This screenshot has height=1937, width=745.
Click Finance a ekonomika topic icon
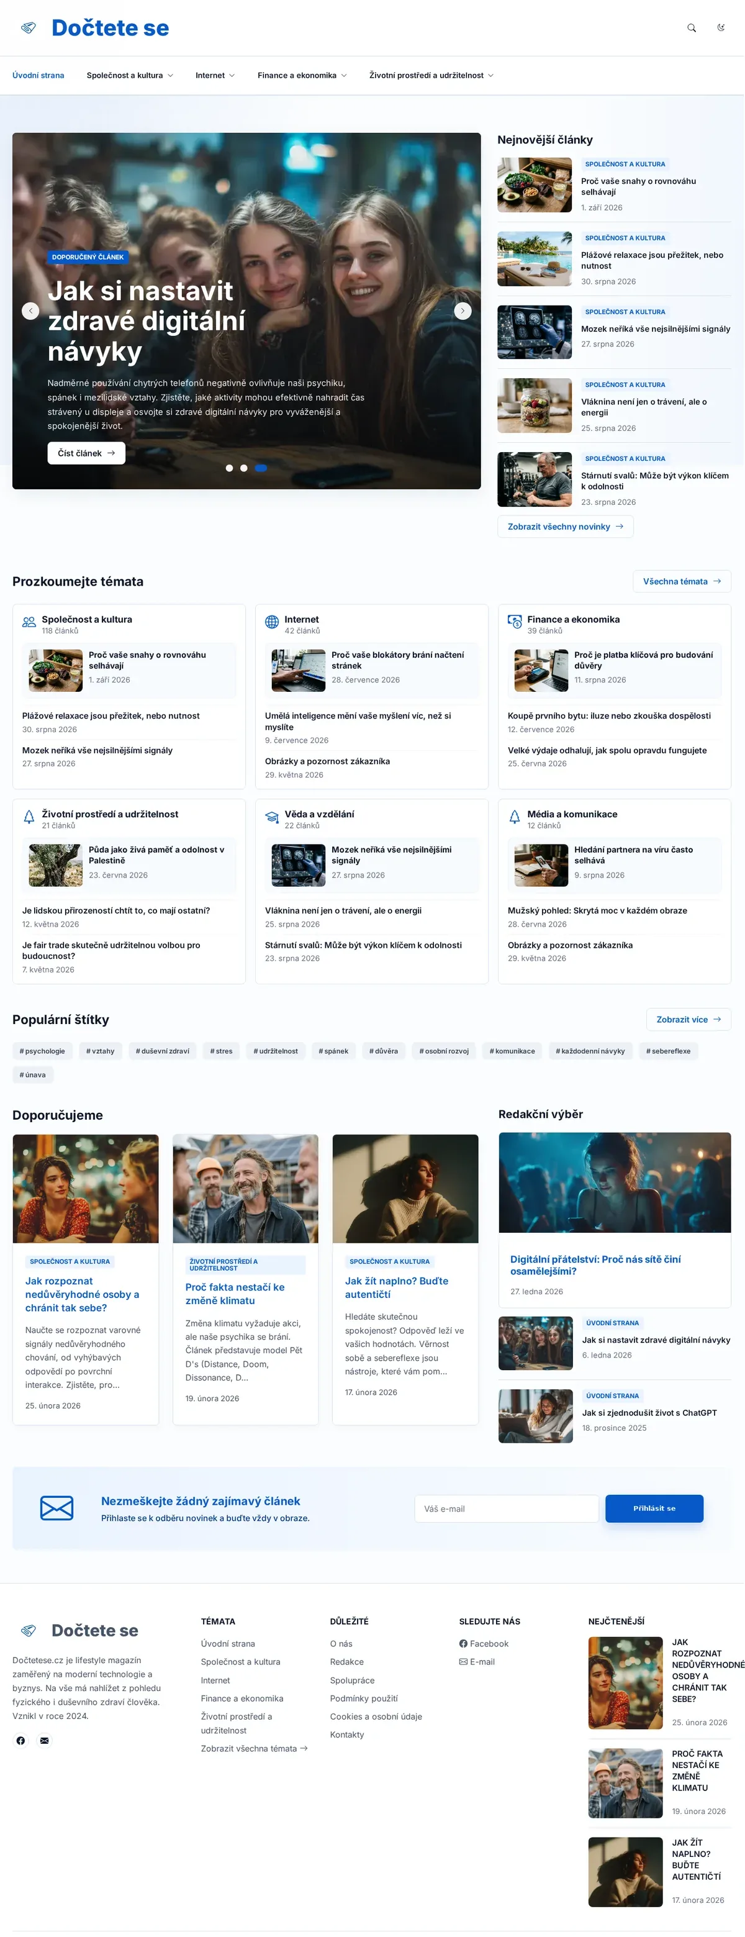pyautogui.click(x=515, y=622)
